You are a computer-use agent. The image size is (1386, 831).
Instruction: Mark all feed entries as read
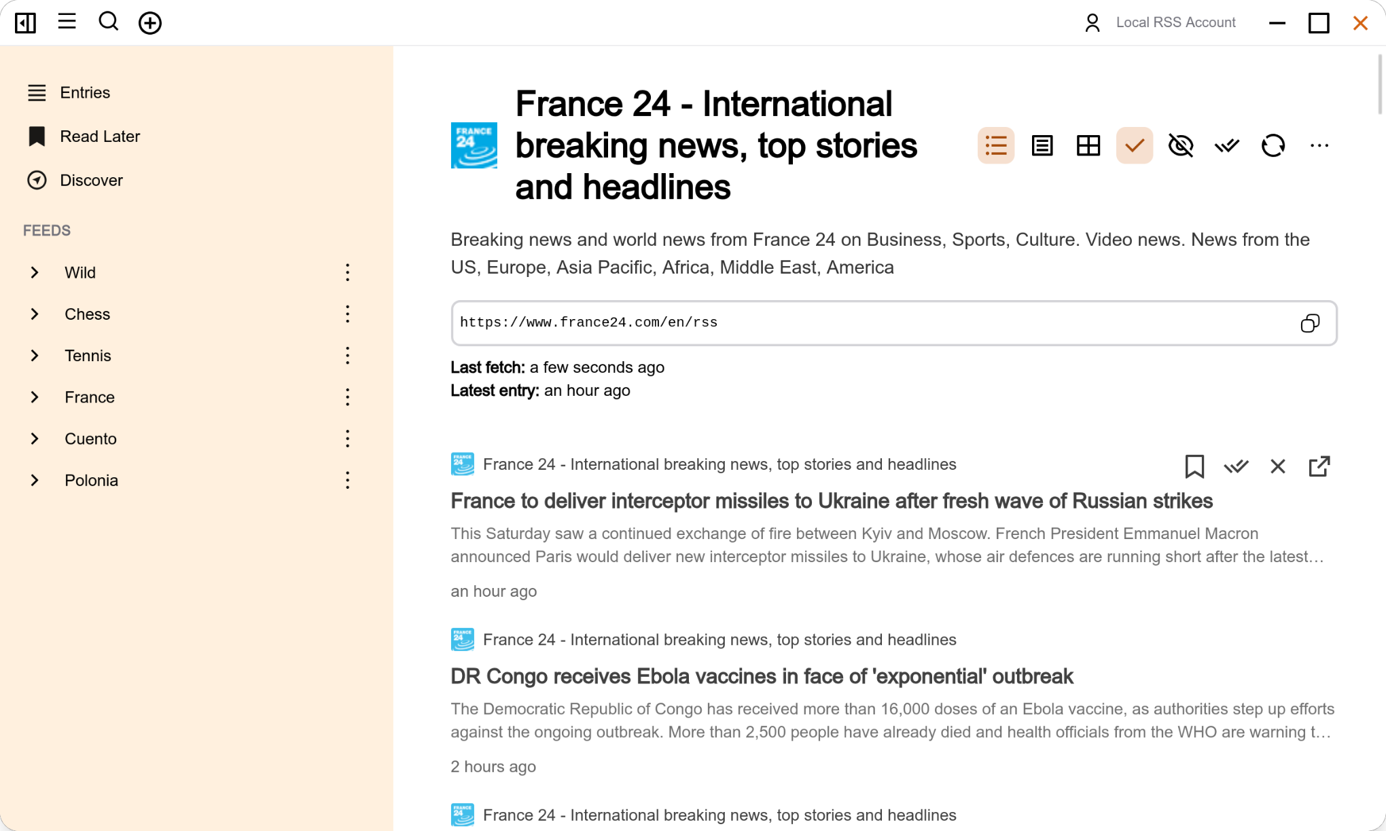tap(1227, 145)
